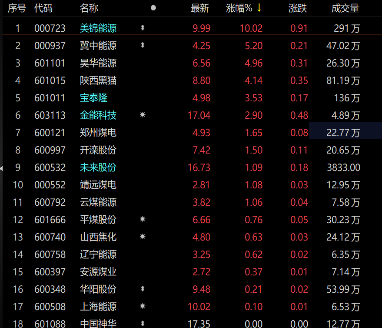Select stock 冀中能源
This screenshot has height=328, width=382.
tap(98, 46)
